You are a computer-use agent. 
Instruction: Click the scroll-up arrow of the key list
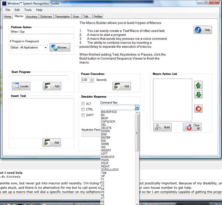pyautogui.click(x=137, y=113)
